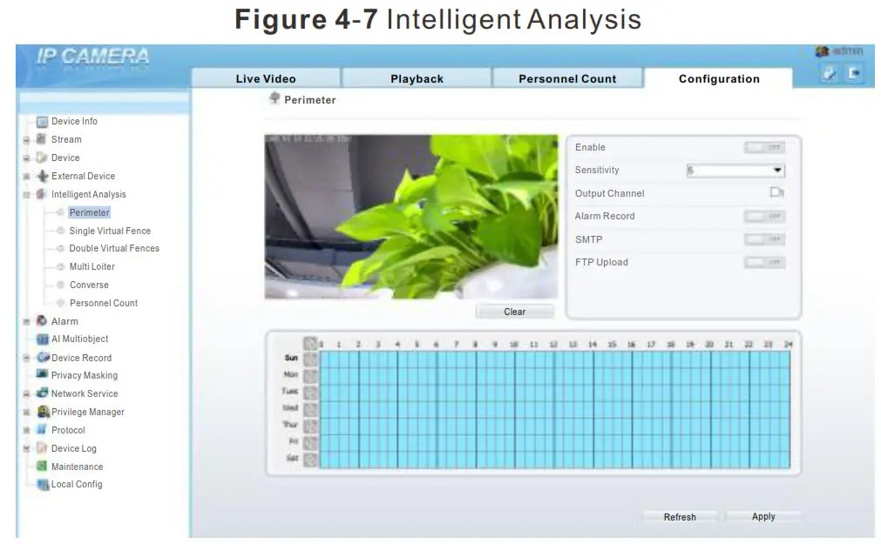Click the admin user avatar icon
Screen dimensions: 881x544
tap(822, 51)
